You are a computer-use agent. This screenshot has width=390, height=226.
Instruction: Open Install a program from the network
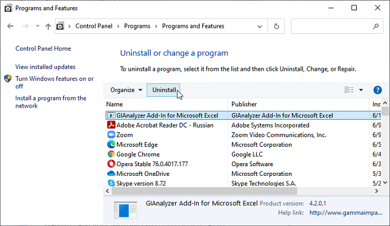[x=51, y=102]
